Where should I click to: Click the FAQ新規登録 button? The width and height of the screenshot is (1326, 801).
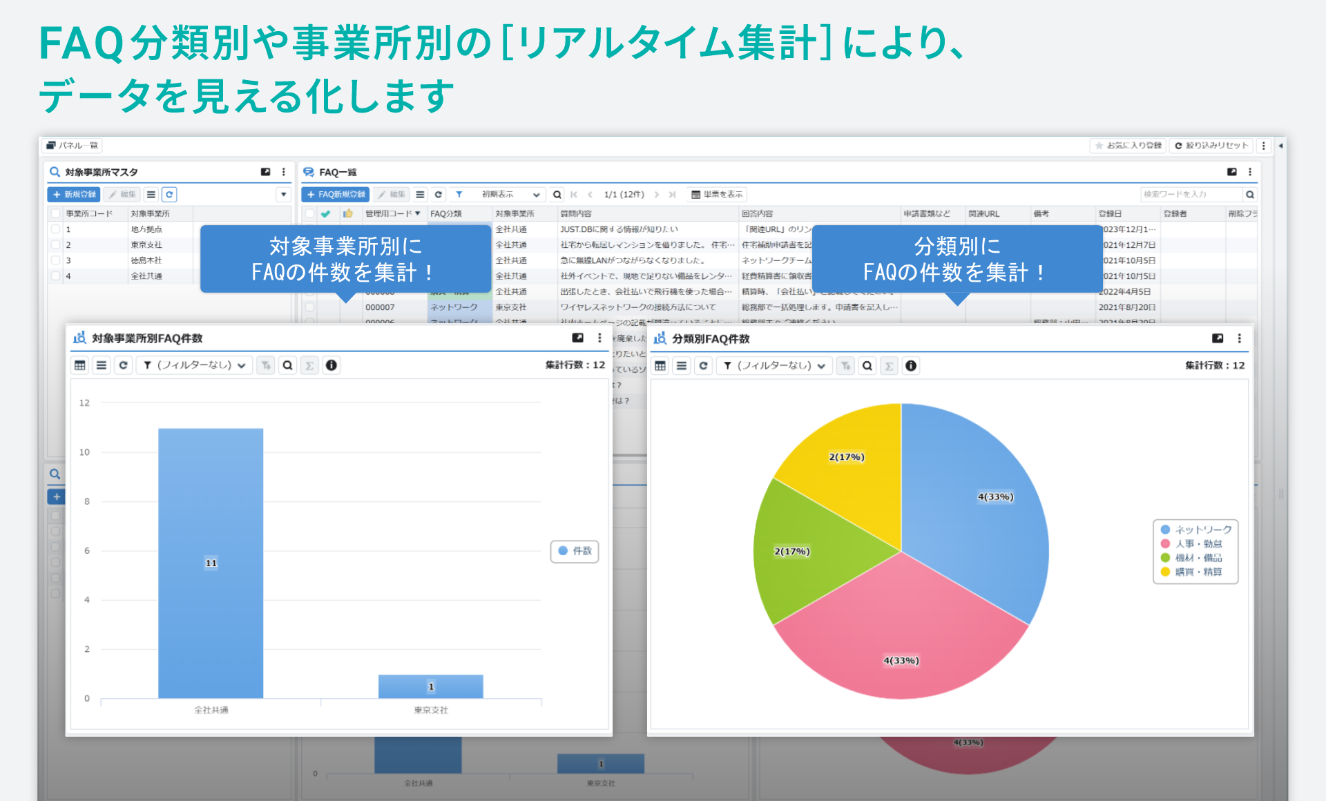click(x=336, y=194)
